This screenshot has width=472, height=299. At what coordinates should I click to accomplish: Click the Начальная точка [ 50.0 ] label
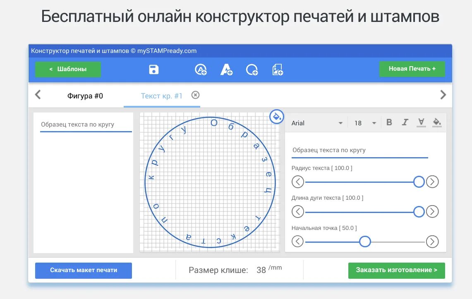click(324, 228)
